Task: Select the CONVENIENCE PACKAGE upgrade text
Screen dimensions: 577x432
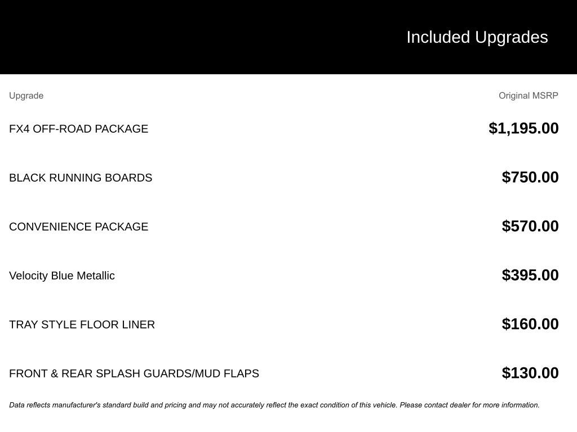Action: [x=79, y=227]
